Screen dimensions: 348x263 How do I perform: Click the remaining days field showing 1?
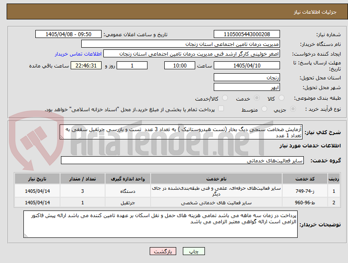(132, 65)
